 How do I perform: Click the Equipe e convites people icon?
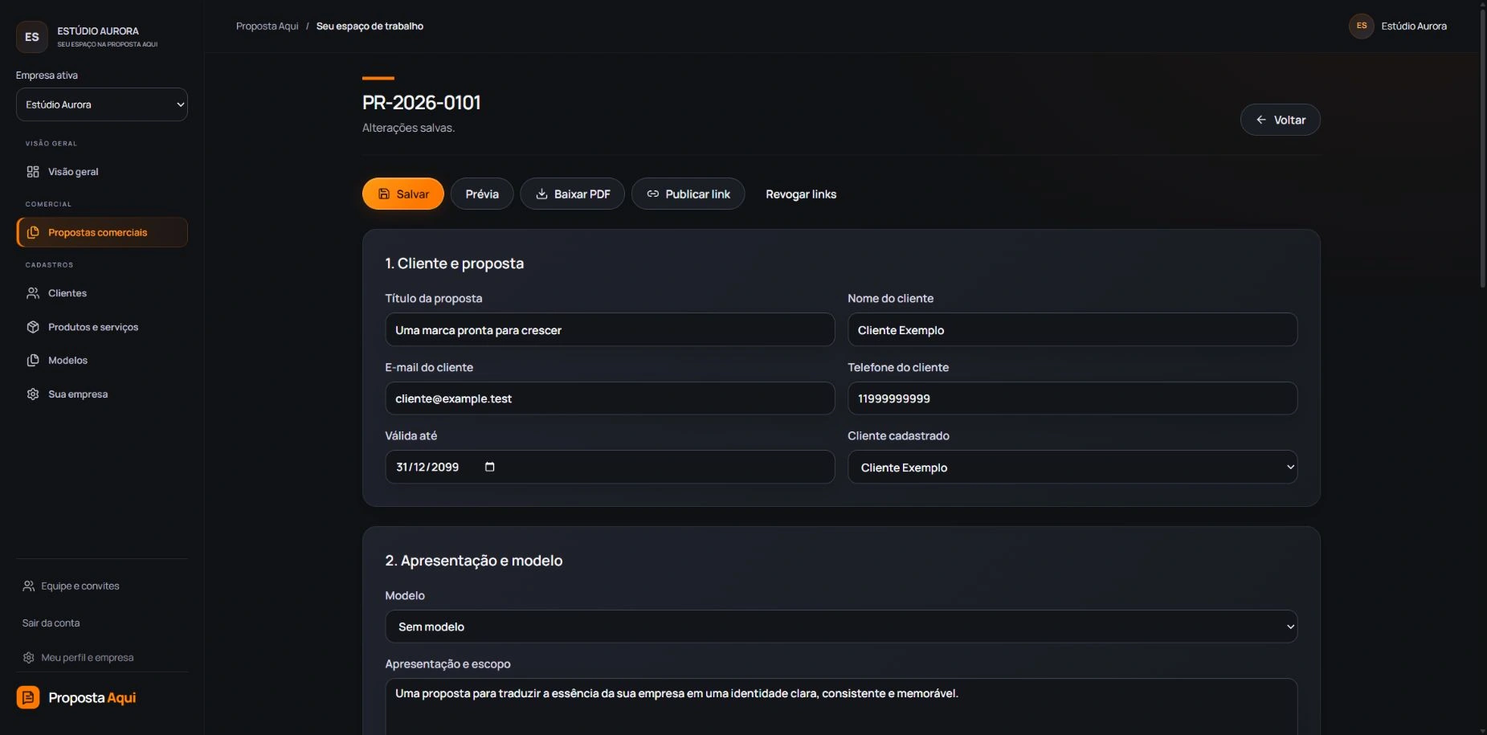(29, 586)
